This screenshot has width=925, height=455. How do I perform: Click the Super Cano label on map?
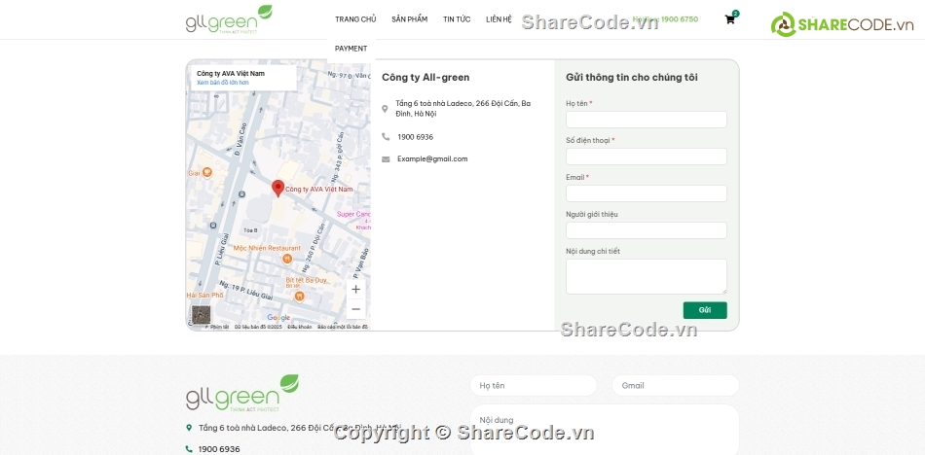tap(353, 214)
